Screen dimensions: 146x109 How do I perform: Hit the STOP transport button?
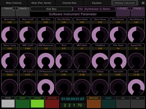(8, 102)
